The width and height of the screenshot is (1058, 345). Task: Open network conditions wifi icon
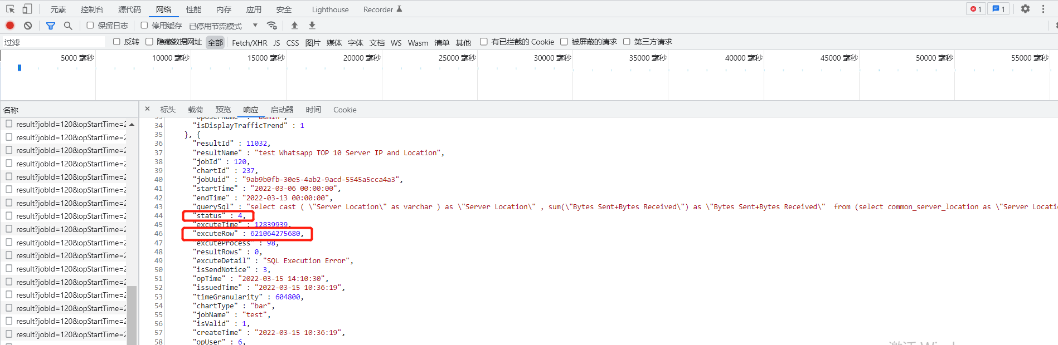click(272, 26)
